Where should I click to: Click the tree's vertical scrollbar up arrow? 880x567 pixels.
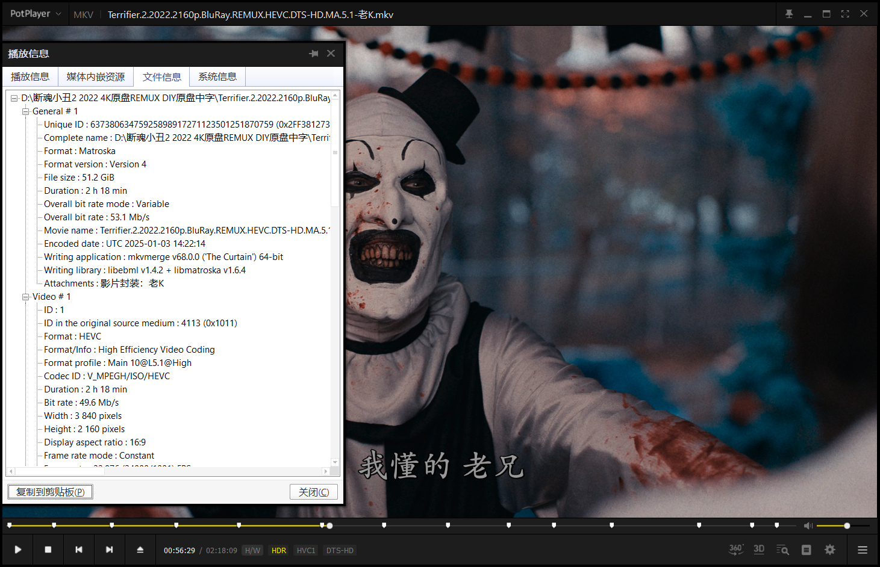pyautogui.click(x=335, y=95)
